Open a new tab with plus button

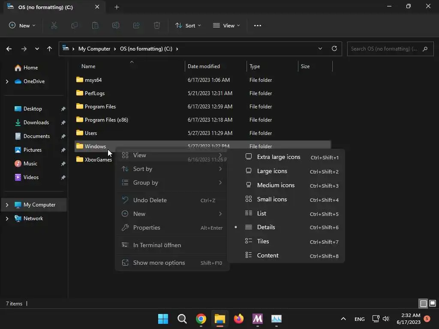coord(117,7)
